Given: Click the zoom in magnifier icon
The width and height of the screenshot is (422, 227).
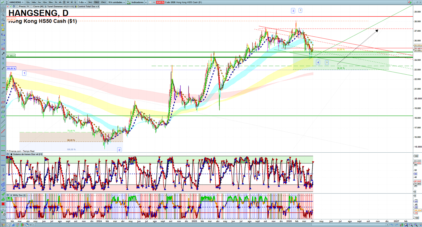Looking at the screenshot, I should (x=416, y=225).
